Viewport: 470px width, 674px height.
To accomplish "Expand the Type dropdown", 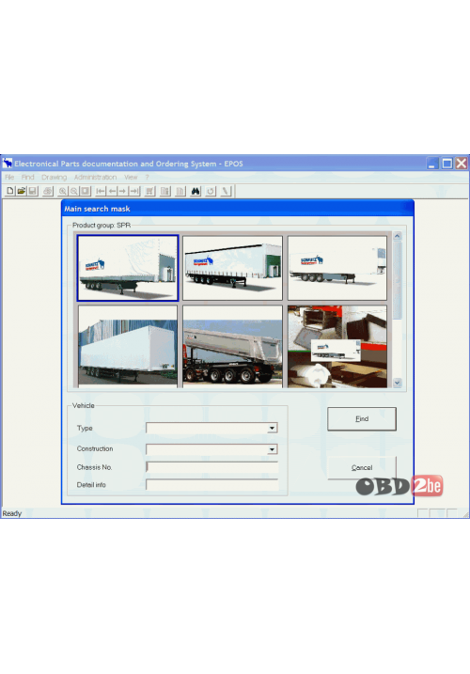I will tap(272, 428).
